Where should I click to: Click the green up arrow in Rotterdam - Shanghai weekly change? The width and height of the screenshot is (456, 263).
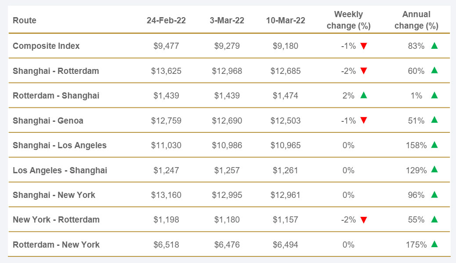[x=363, y=95]
